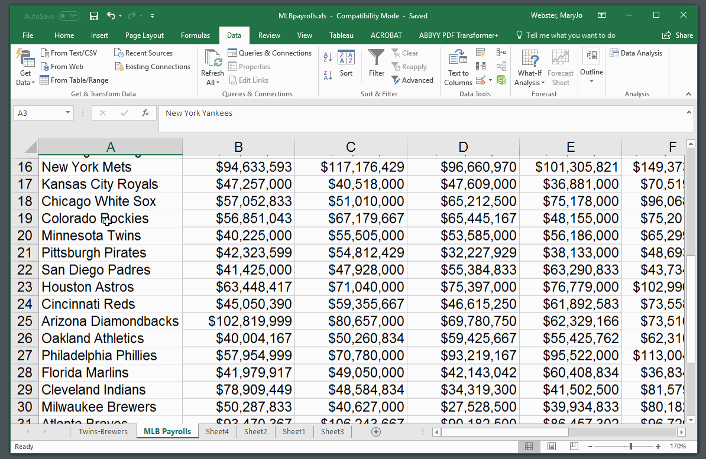Image resolution: width=706 pixels, height=459 pixels.
Task: Open the What-If Analysis dropdown
Action: [530, 67]
